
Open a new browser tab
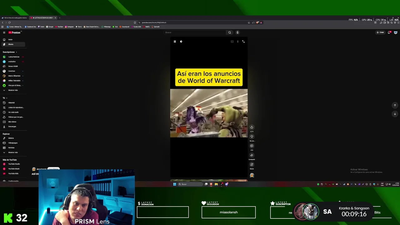(x=60, y=18)
